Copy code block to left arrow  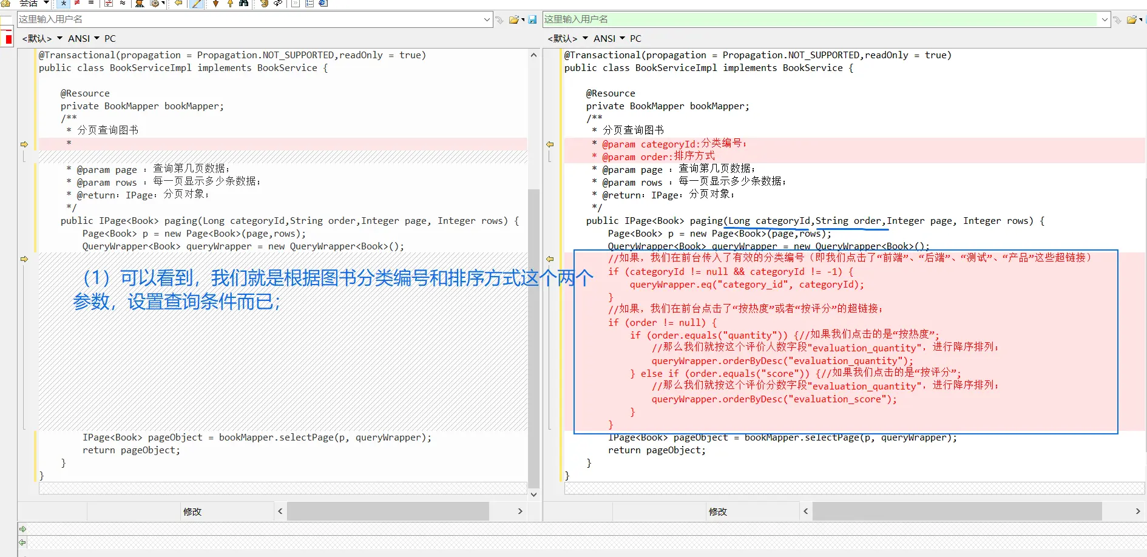click(550, 259)
